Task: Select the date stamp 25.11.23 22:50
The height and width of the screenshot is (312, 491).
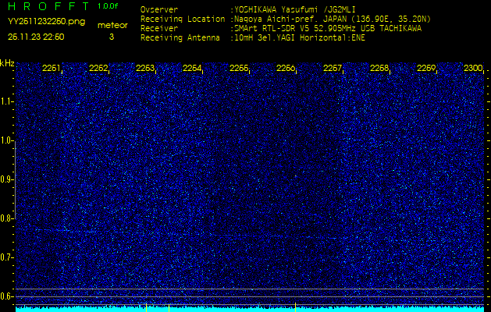Action: (x=36, y=37)
